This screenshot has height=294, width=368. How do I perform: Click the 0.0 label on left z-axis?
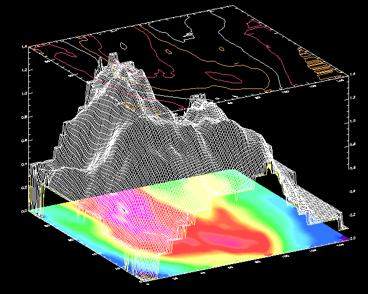[24, 211]
